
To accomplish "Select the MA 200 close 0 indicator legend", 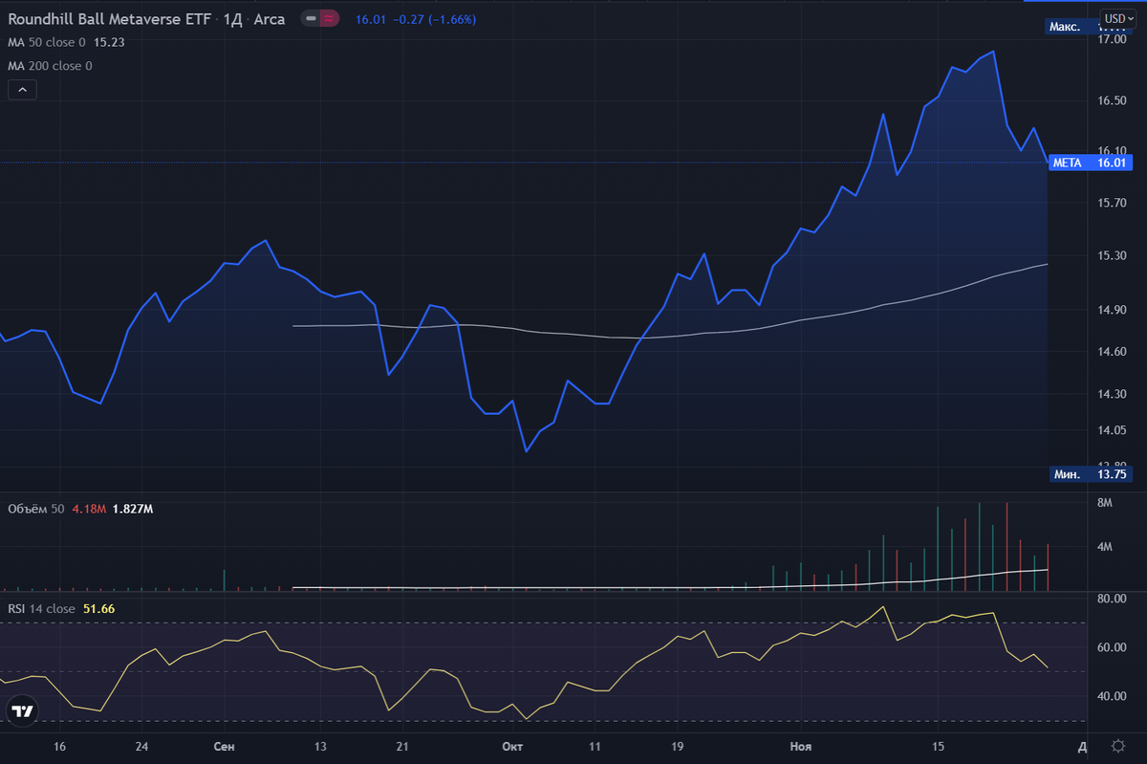I will click(50, 66).
